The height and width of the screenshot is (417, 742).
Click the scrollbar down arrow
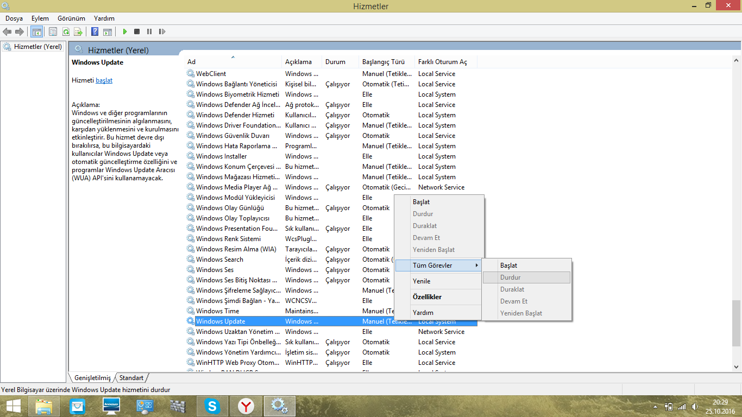click(x=736, y=368)
